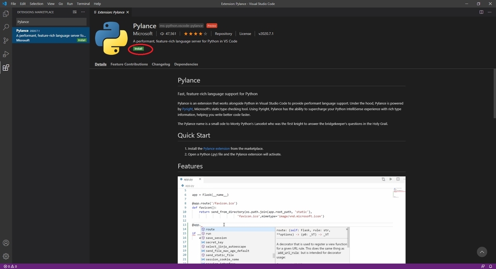Open the Search view

[6, 28]
